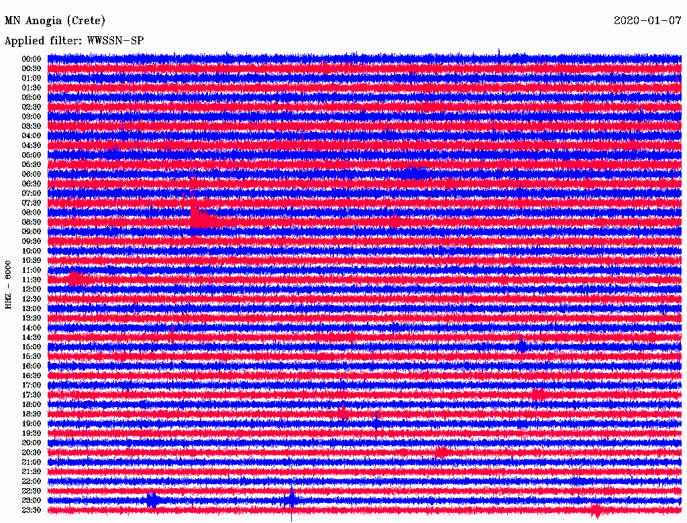The height and width of the screenshot is (523, 687).
Task: Select the 23:00 time label
Action: pyautogui.click(x=32, y=501)
